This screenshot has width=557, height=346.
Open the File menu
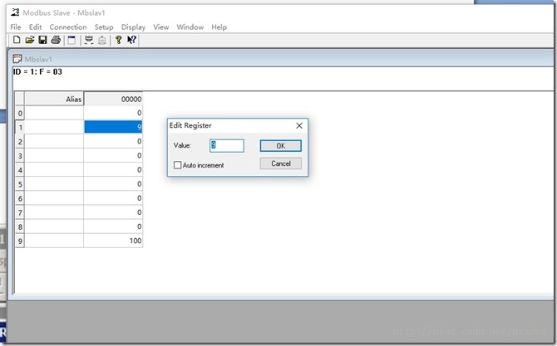(x=16, y=27)
